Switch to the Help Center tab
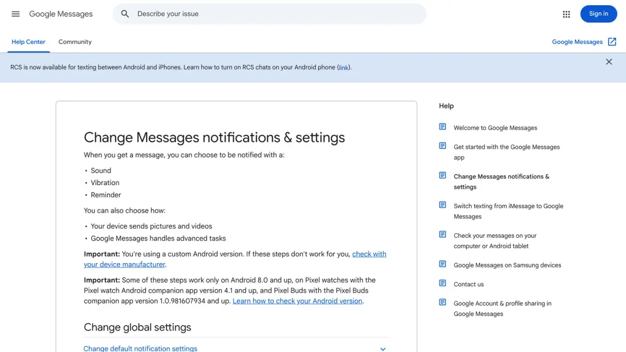Screen dimensions: 626x352 point(29,42)
